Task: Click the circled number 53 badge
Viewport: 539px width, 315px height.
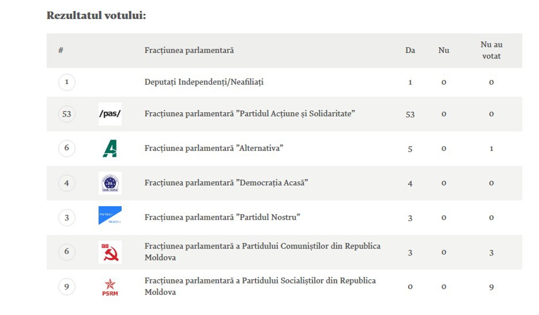Action: (67, 114)
